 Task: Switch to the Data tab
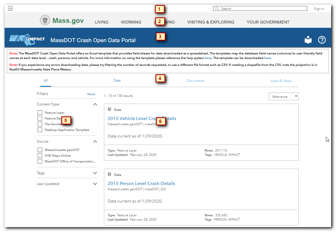[x=117, y=80]
